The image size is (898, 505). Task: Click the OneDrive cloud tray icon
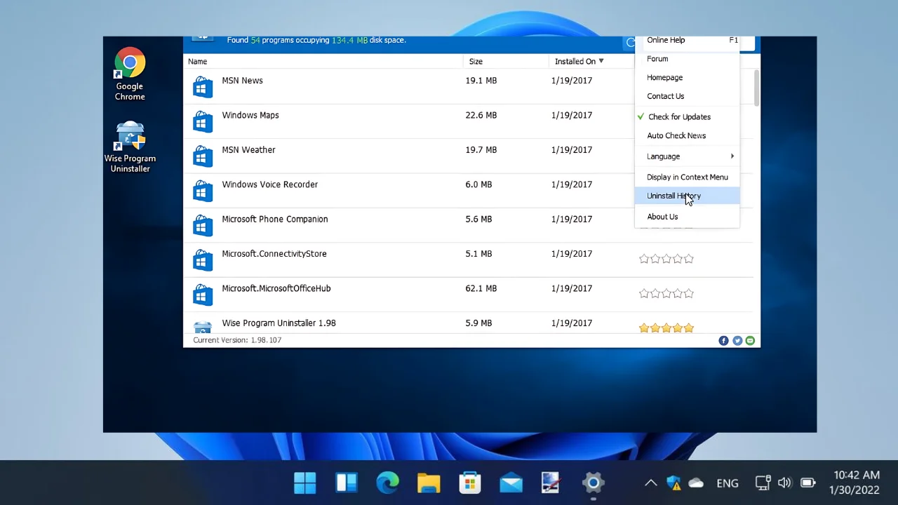pos(696,483)
